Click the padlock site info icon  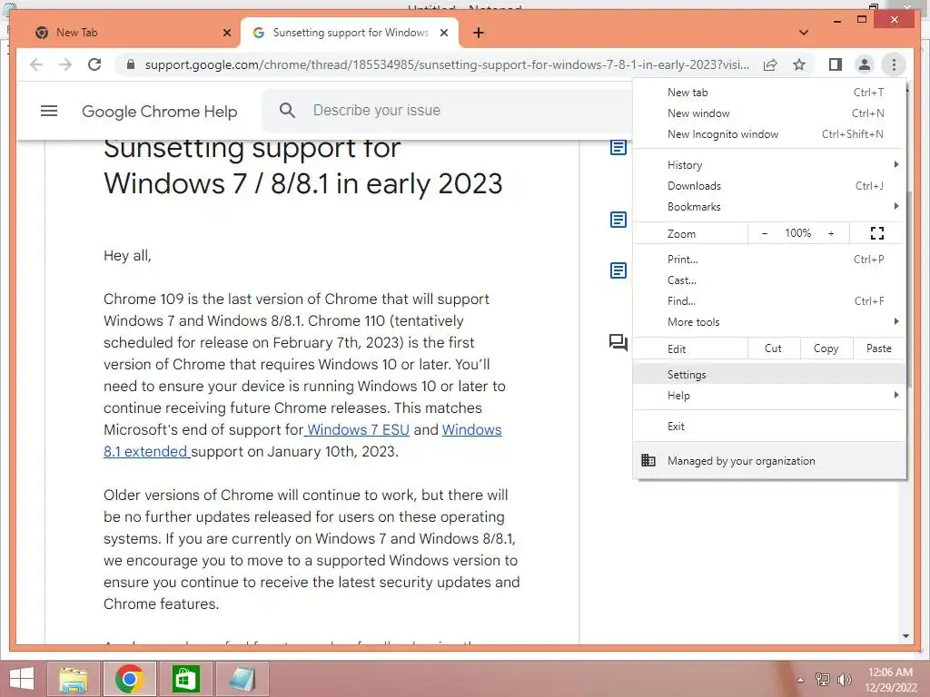[131, 64]
